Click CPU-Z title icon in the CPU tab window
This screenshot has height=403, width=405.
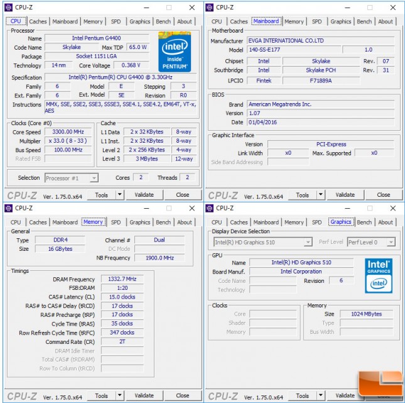pos(9,8)
